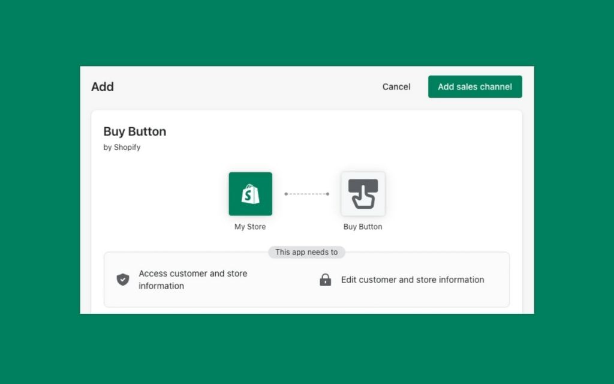Image resolution: width=614 pixels, height=384 pixels.
Task: Click "Edit customer and store information" text
Action: [x=413, y=280]
